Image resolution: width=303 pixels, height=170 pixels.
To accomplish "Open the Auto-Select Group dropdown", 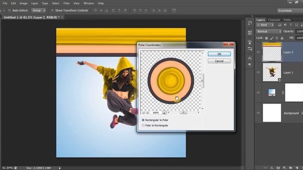I will point(39,10).
